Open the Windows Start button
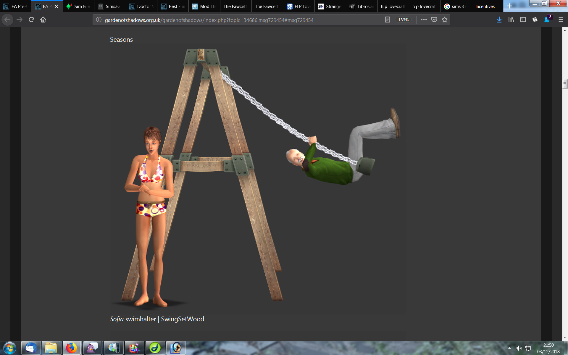568x355 pixels. coord(10,348)
